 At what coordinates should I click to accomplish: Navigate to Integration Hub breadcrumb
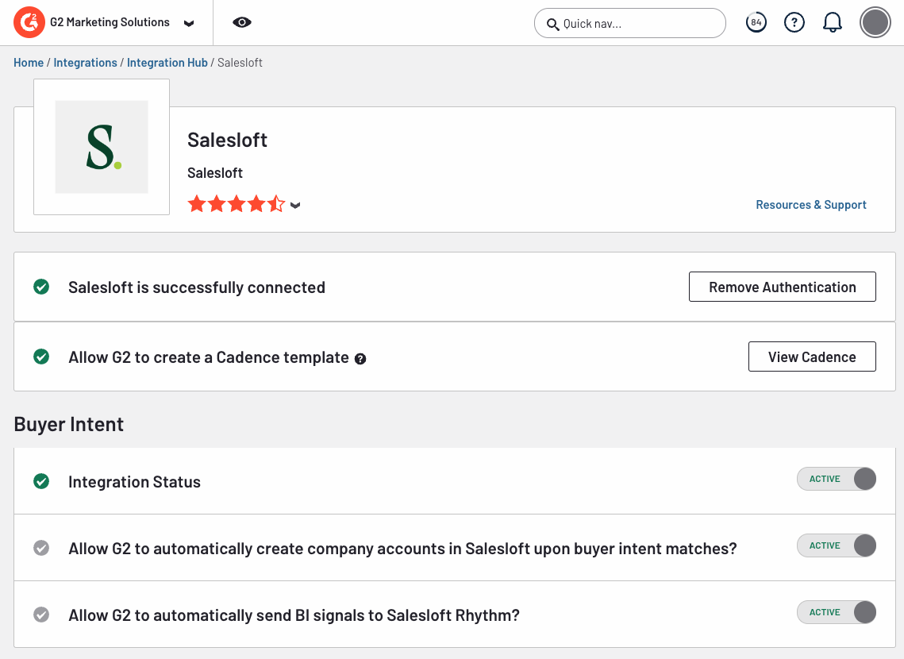click(x=167, y=63)
